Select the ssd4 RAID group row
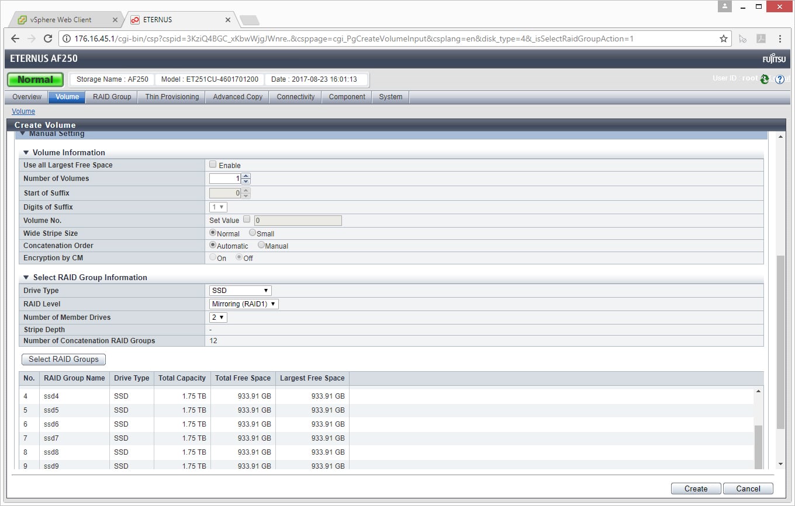The width and height of the screenshot is (795, 506). coord(386,396)
